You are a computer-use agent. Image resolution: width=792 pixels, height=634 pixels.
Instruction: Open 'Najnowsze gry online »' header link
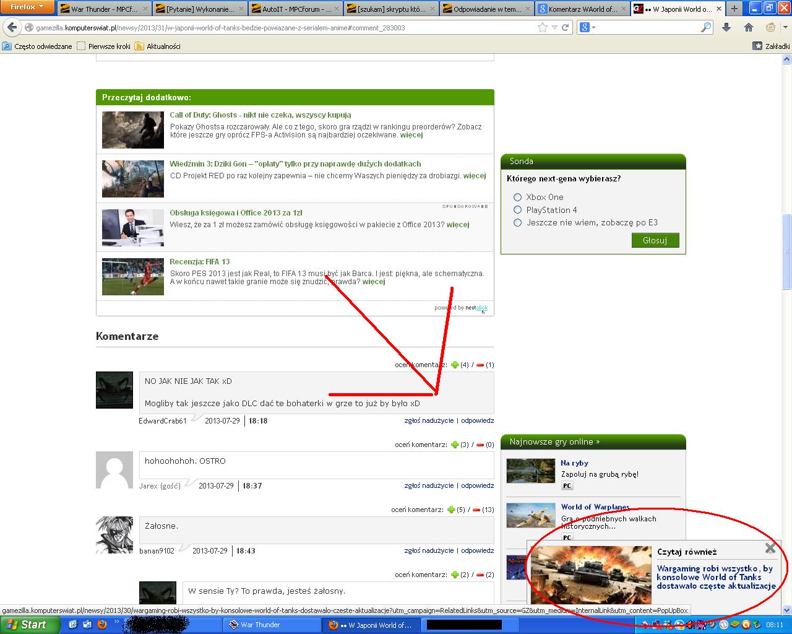(x=554, y=442)
